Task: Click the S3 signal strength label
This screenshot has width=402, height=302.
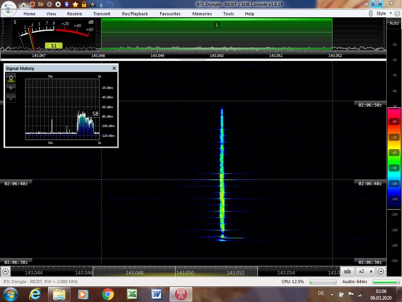Action: [x=53, y=46]
